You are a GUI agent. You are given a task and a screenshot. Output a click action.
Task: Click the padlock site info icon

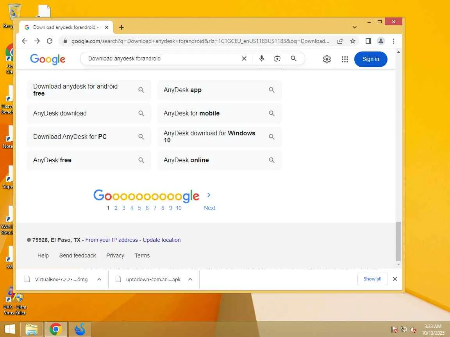(x=65, y=41)
